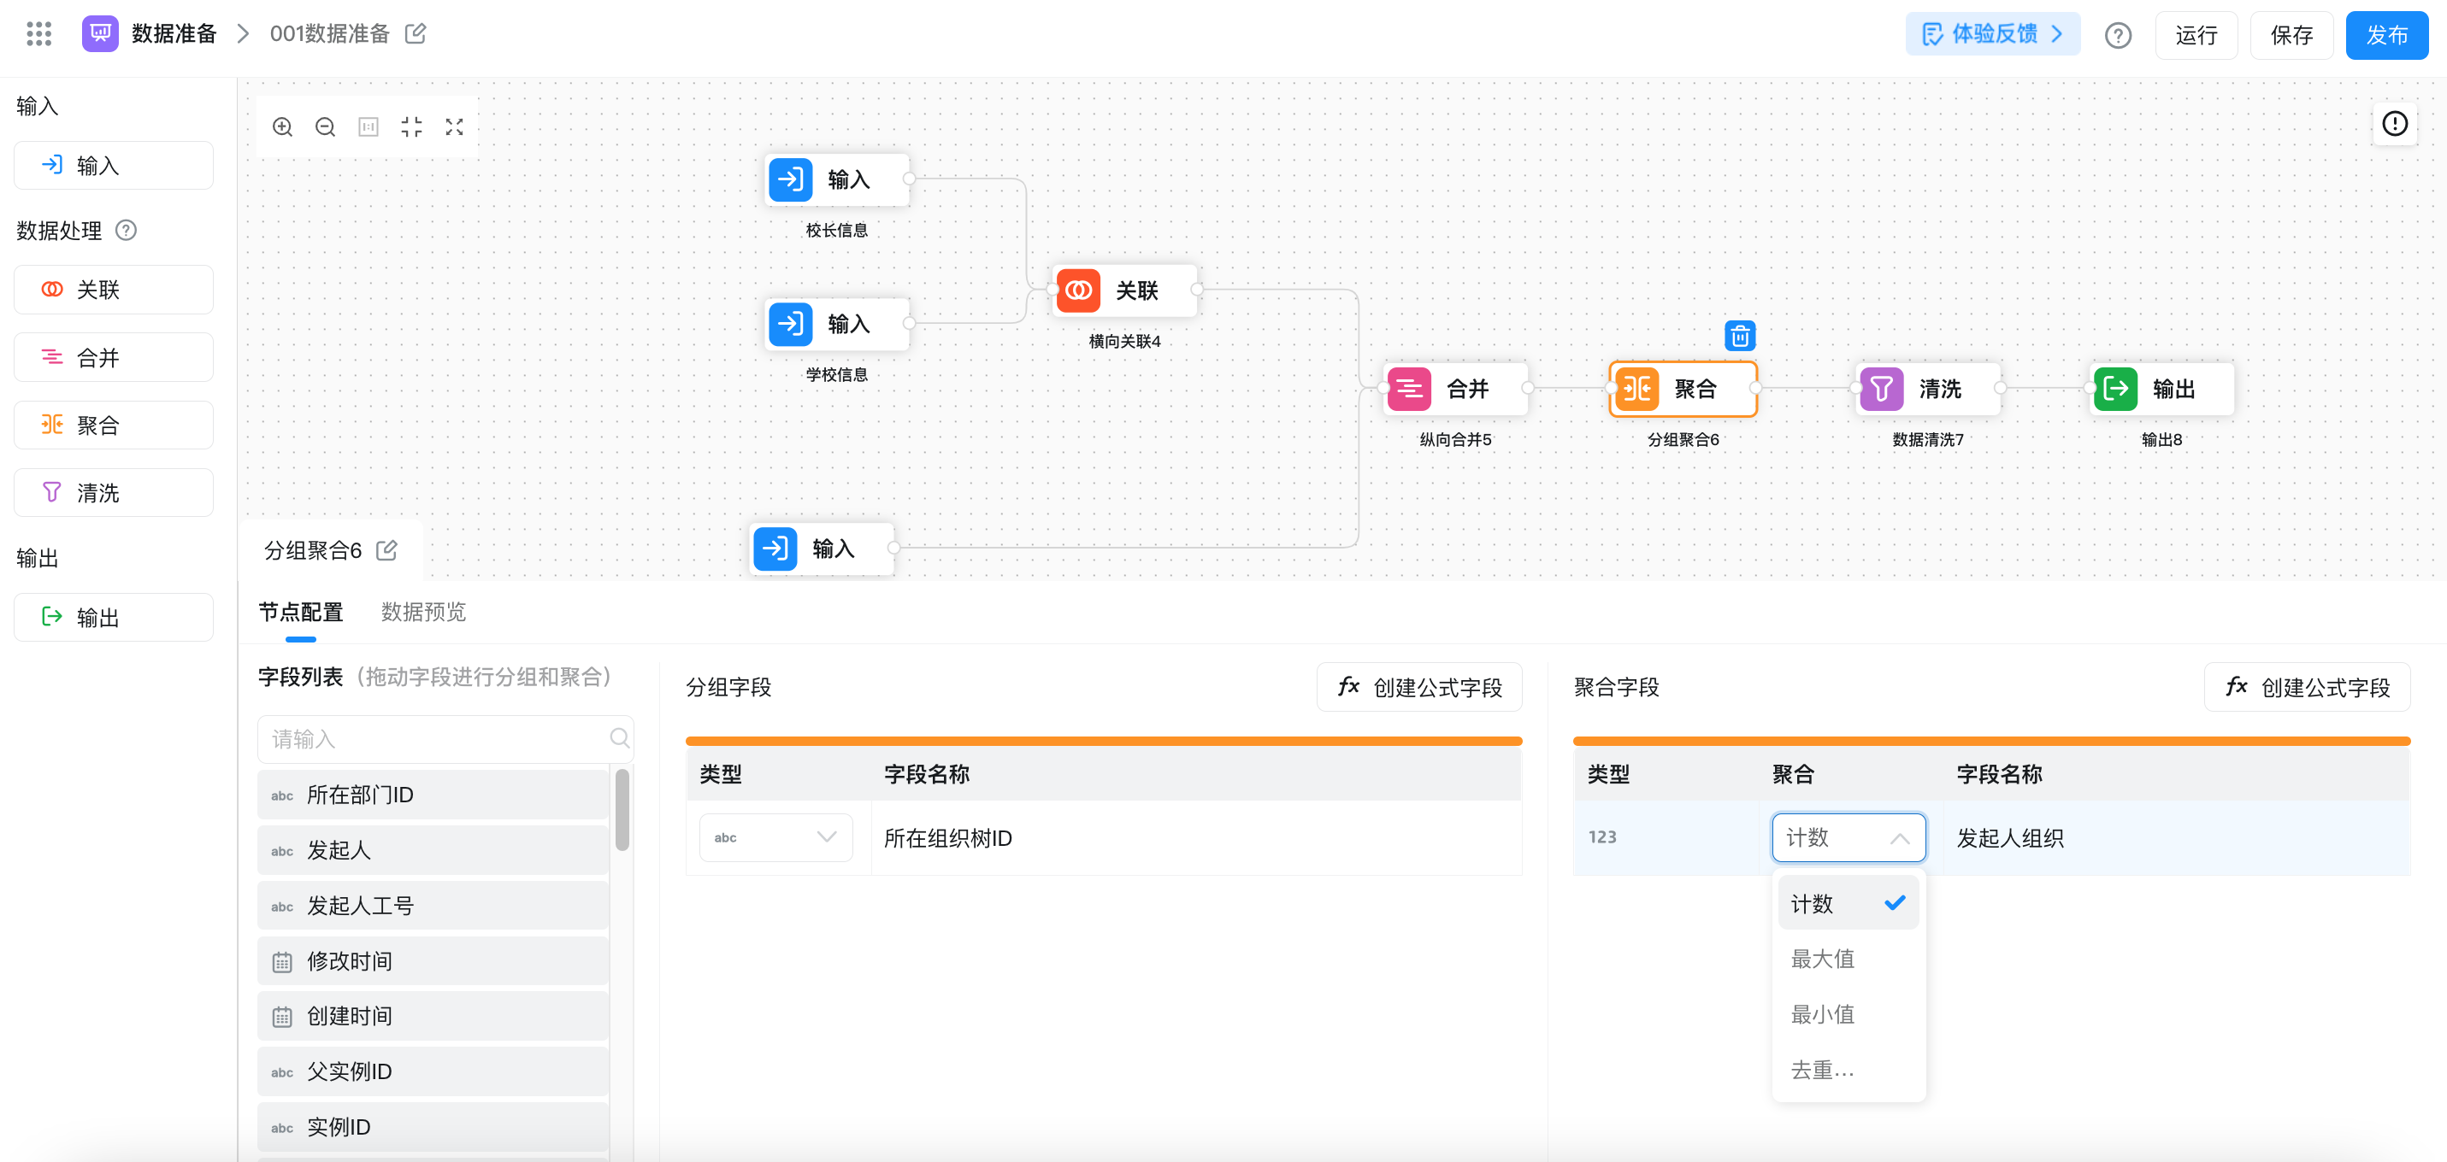The width and height of the screenshot is (2447, 1162).
Task: Open the 体验反馈 feedback link
Action: [1992, 34]
